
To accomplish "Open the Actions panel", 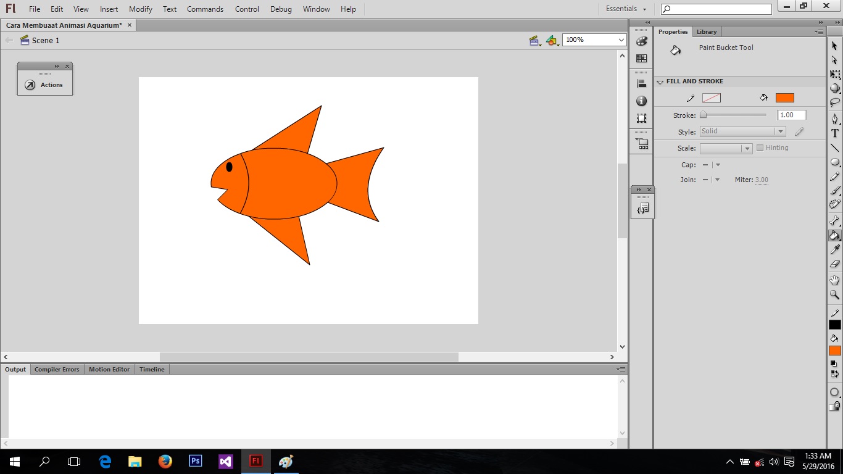I will 45,85.
